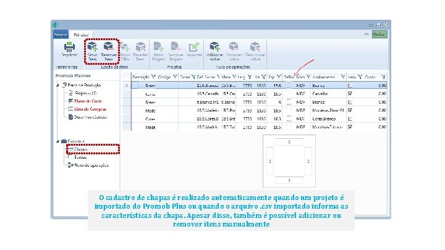Open the Alt column filter
The image size is (445, 250).
pyautogui.click(x=263, y=77)
